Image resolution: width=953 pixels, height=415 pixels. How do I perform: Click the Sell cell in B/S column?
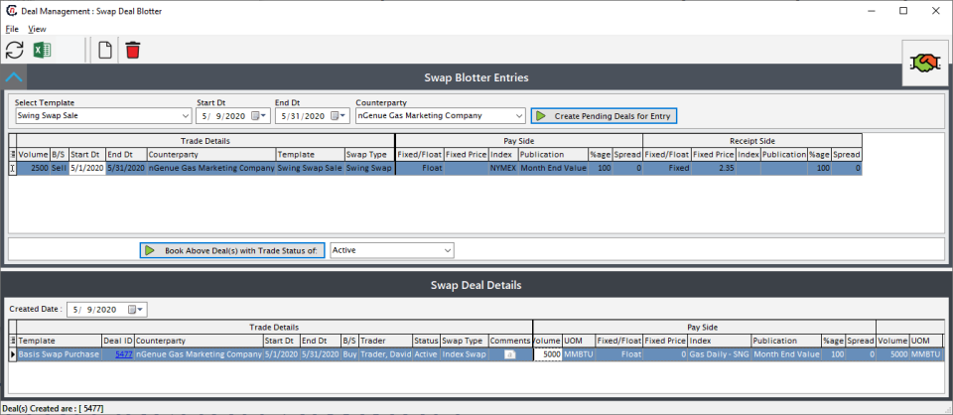(x=59, y=169)
